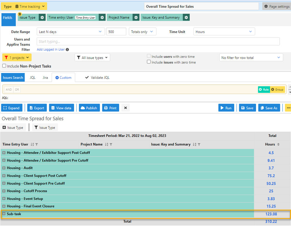
Task: Click the Users and Appfire Teams filter input
Action: (x=158, y=41)
